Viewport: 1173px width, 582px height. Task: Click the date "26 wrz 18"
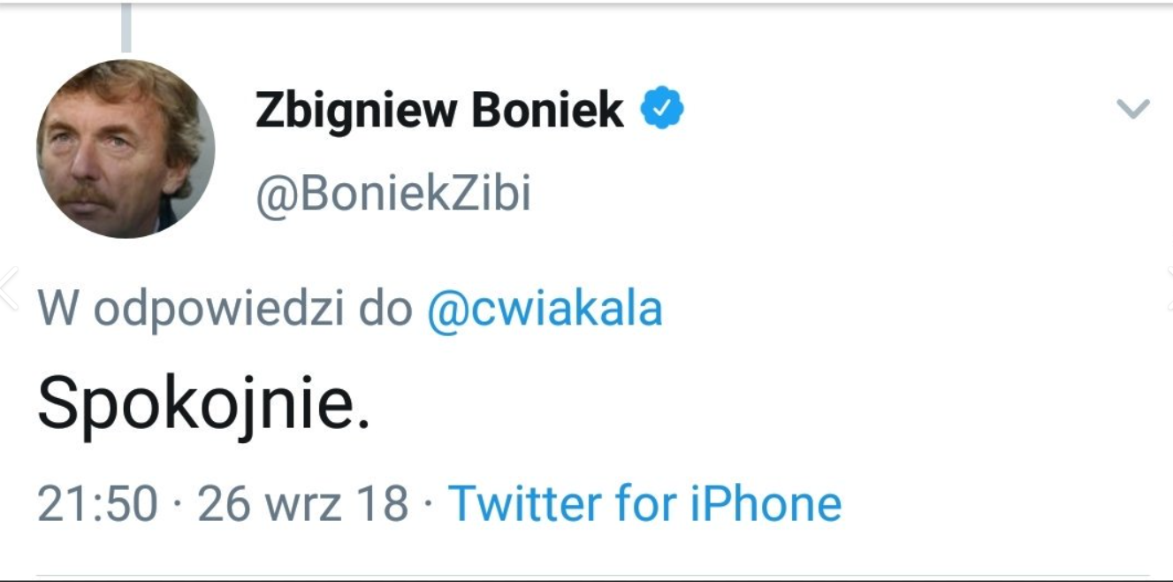click(x=302, y=503)
